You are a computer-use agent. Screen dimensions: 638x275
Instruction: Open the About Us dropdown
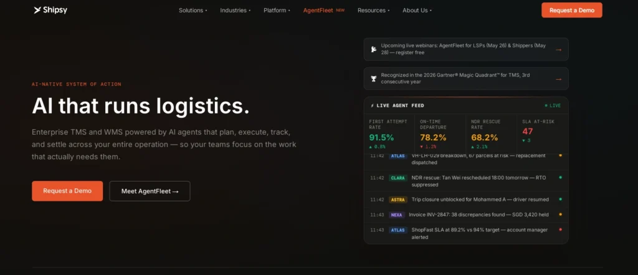click(x=417, y=10)
